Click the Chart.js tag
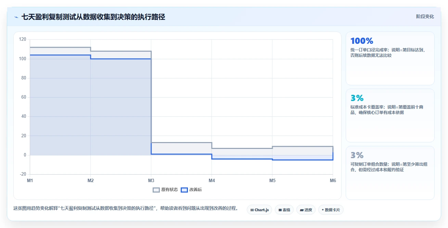This screenshot has width=448, height=228. click(x=259, y=210)
